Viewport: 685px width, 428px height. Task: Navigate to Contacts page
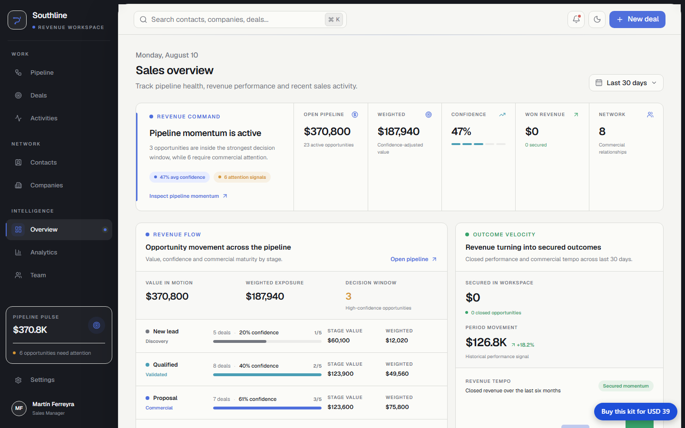coord(59,163)
